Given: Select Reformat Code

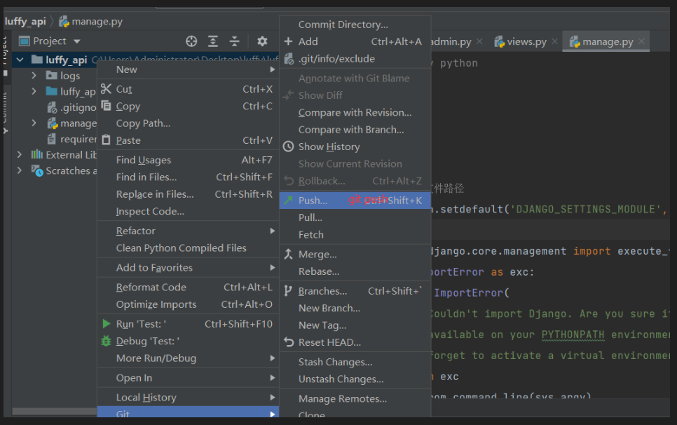Looking at the screenshot, I should 189,288.
